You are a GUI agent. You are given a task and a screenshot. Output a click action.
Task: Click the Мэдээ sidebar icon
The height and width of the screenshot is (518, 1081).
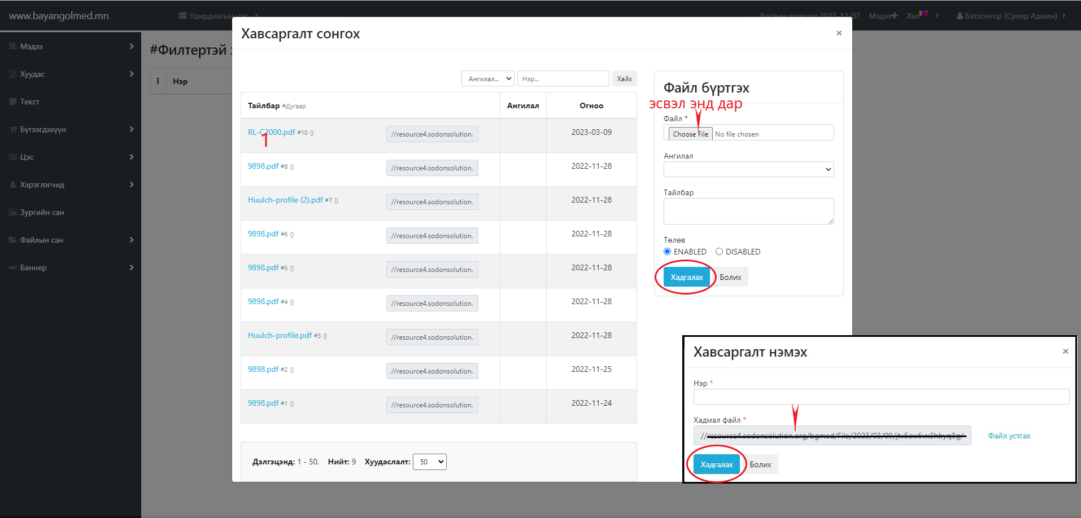click(x=12, y=46)
